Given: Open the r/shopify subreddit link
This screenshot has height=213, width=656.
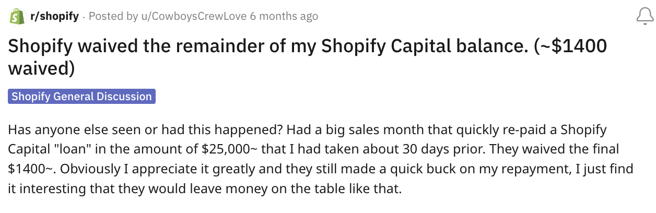Looking at the screenshot, I should click(x=54, y=17).
